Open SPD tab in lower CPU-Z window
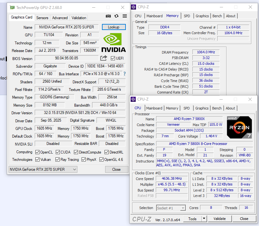 tap(186, 108)
